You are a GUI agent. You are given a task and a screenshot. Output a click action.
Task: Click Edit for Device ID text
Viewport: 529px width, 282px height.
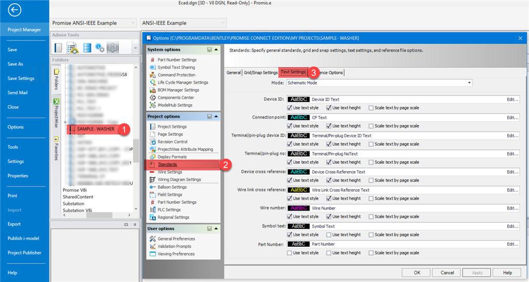click(x=512, y=100)
